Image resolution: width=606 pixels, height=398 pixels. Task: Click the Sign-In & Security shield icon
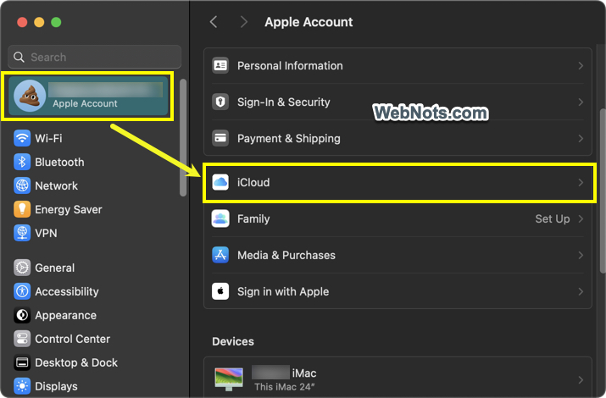[220, 102]
